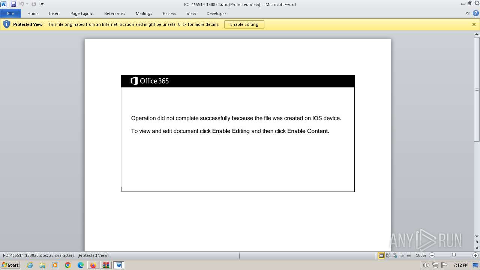Expand the ribbon with the chevron icon
Image resolution: width=480 pixels, height=270 pixels.
coord(468,13)
